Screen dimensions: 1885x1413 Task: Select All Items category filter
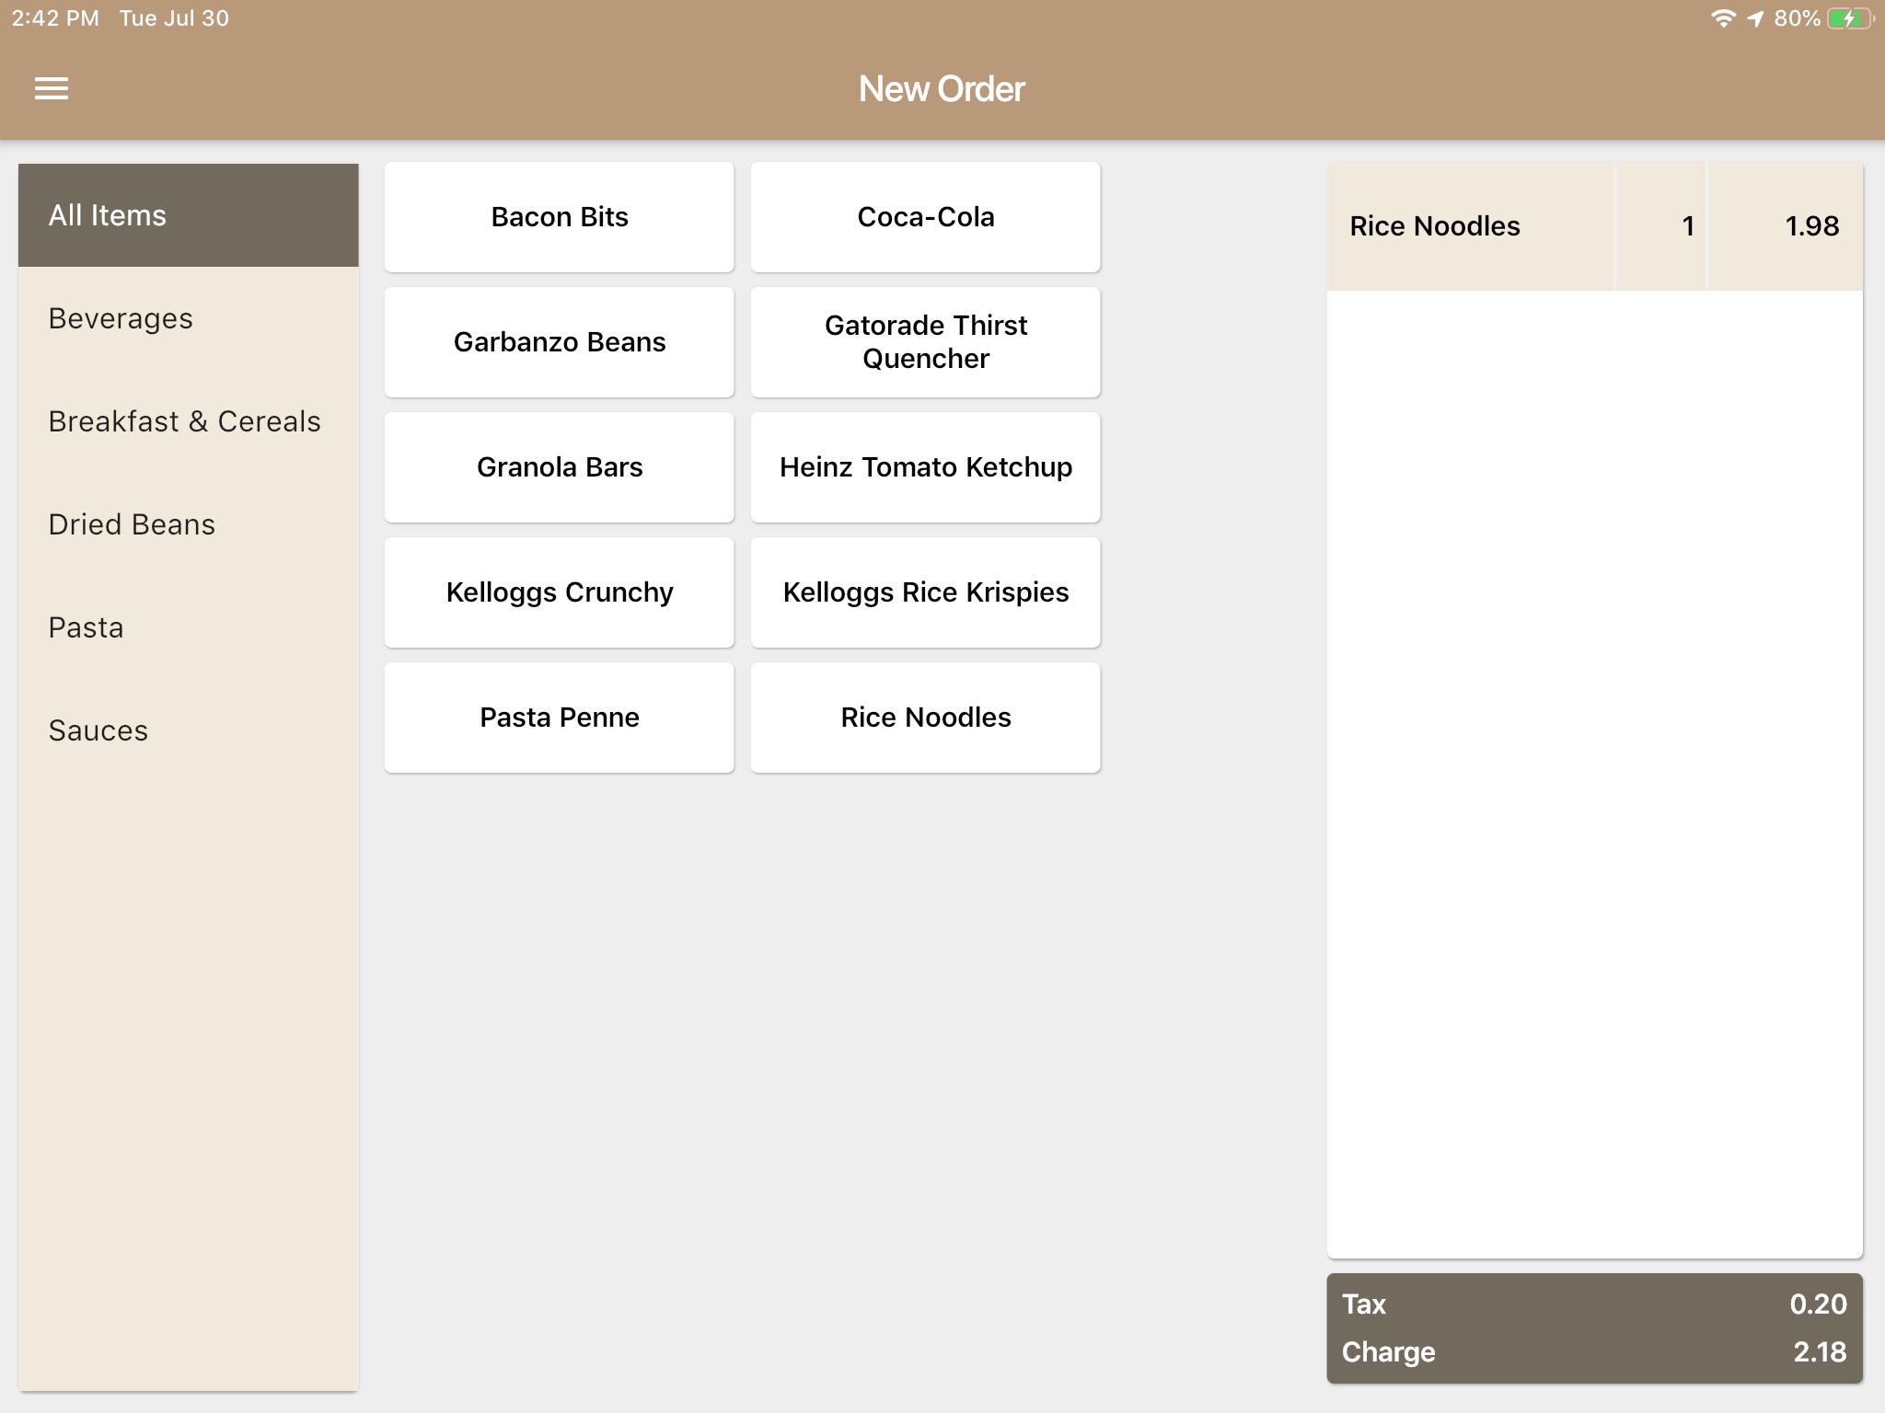pos(187,213)
